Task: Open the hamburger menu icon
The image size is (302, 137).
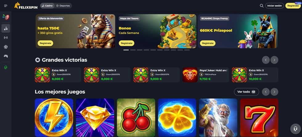Action: (x=6, y=6)
